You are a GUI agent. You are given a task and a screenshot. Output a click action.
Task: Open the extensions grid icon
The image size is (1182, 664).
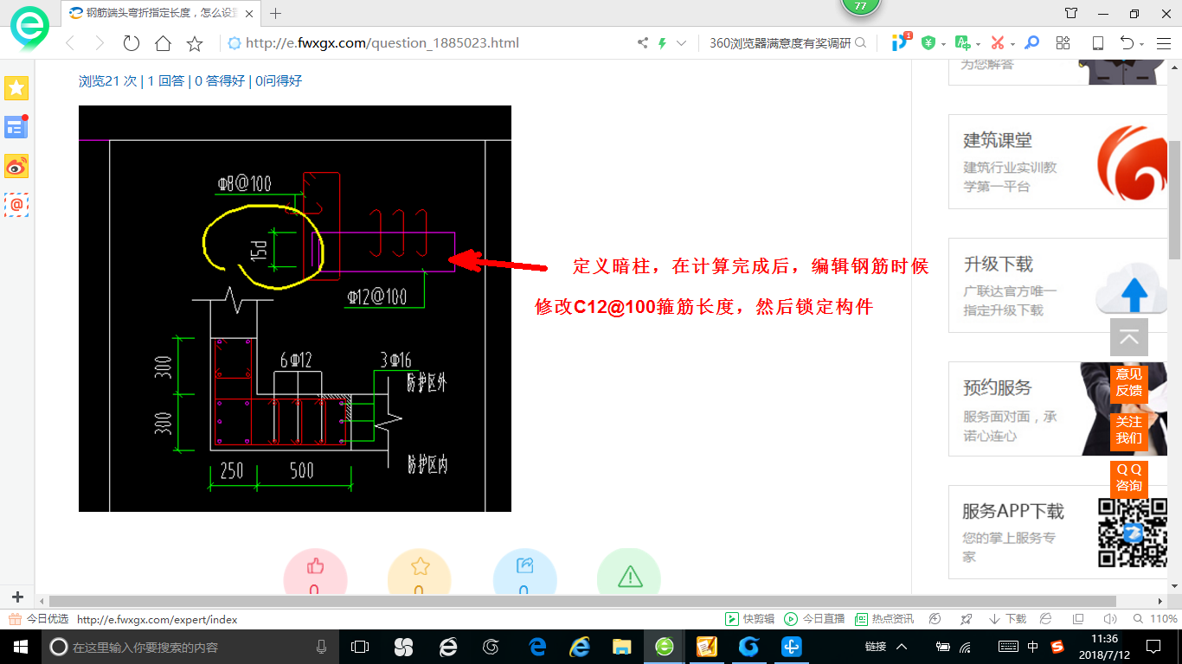click(x=1063, y=42)
